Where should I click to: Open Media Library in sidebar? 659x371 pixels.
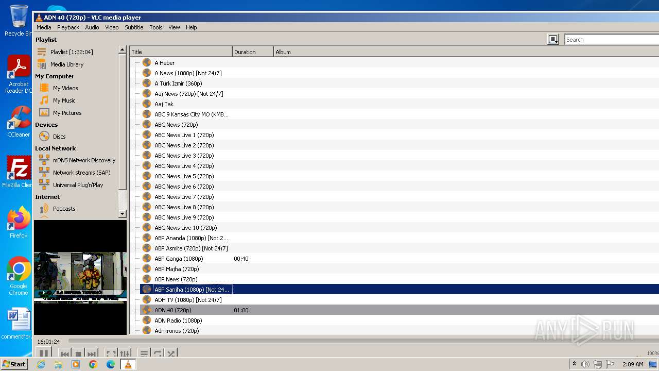tap(67, 64)
